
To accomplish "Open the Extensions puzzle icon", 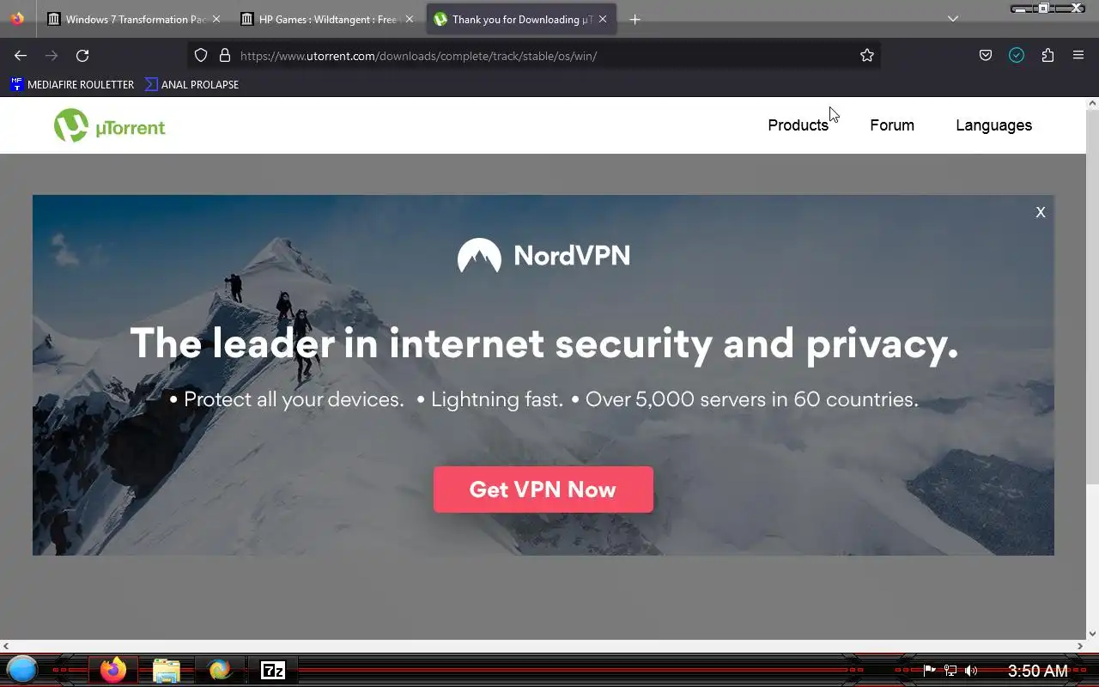I will (1047, 56).
